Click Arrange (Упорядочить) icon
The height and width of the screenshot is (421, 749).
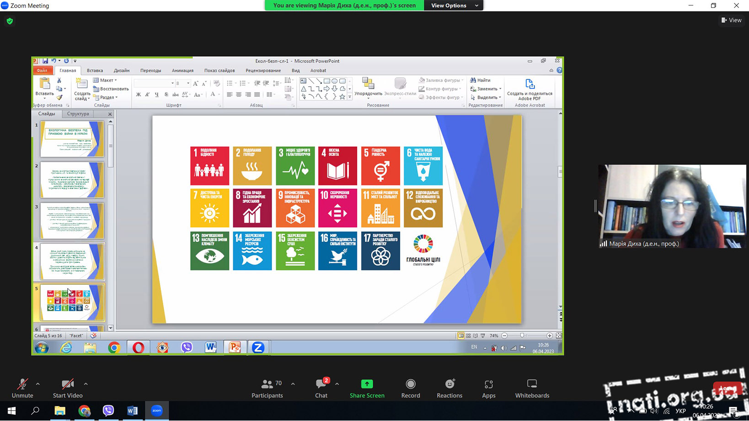368,83
